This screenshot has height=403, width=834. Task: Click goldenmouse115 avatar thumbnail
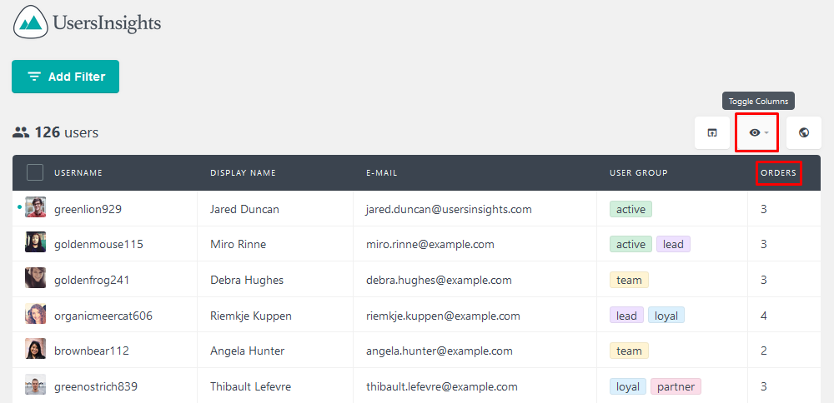(x=35, y=242)
